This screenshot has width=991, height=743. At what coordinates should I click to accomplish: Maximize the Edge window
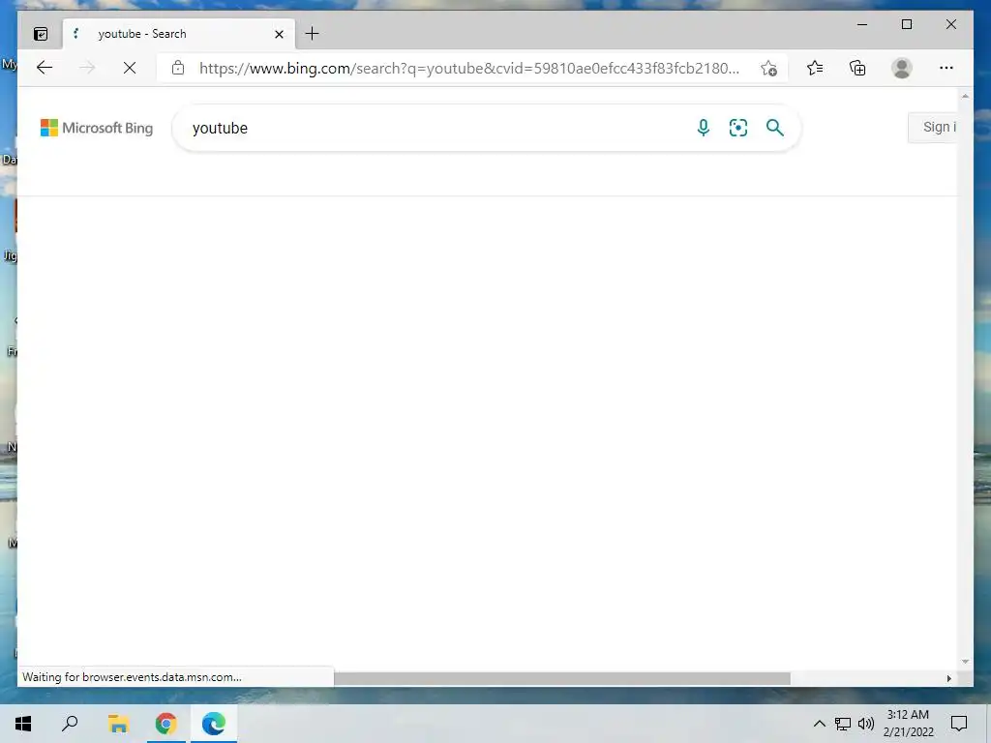(906, 24)
